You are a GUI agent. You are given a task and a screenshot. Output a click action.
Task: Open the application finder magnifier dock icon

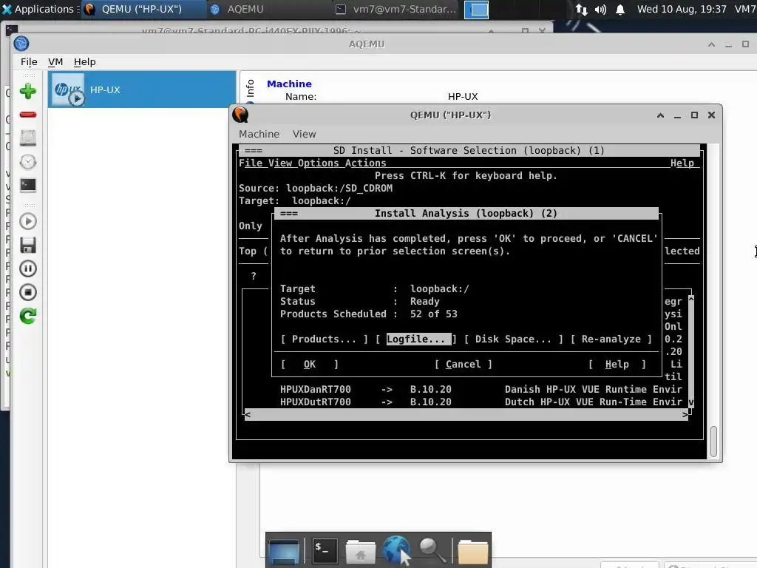click(x=432, y=550)
